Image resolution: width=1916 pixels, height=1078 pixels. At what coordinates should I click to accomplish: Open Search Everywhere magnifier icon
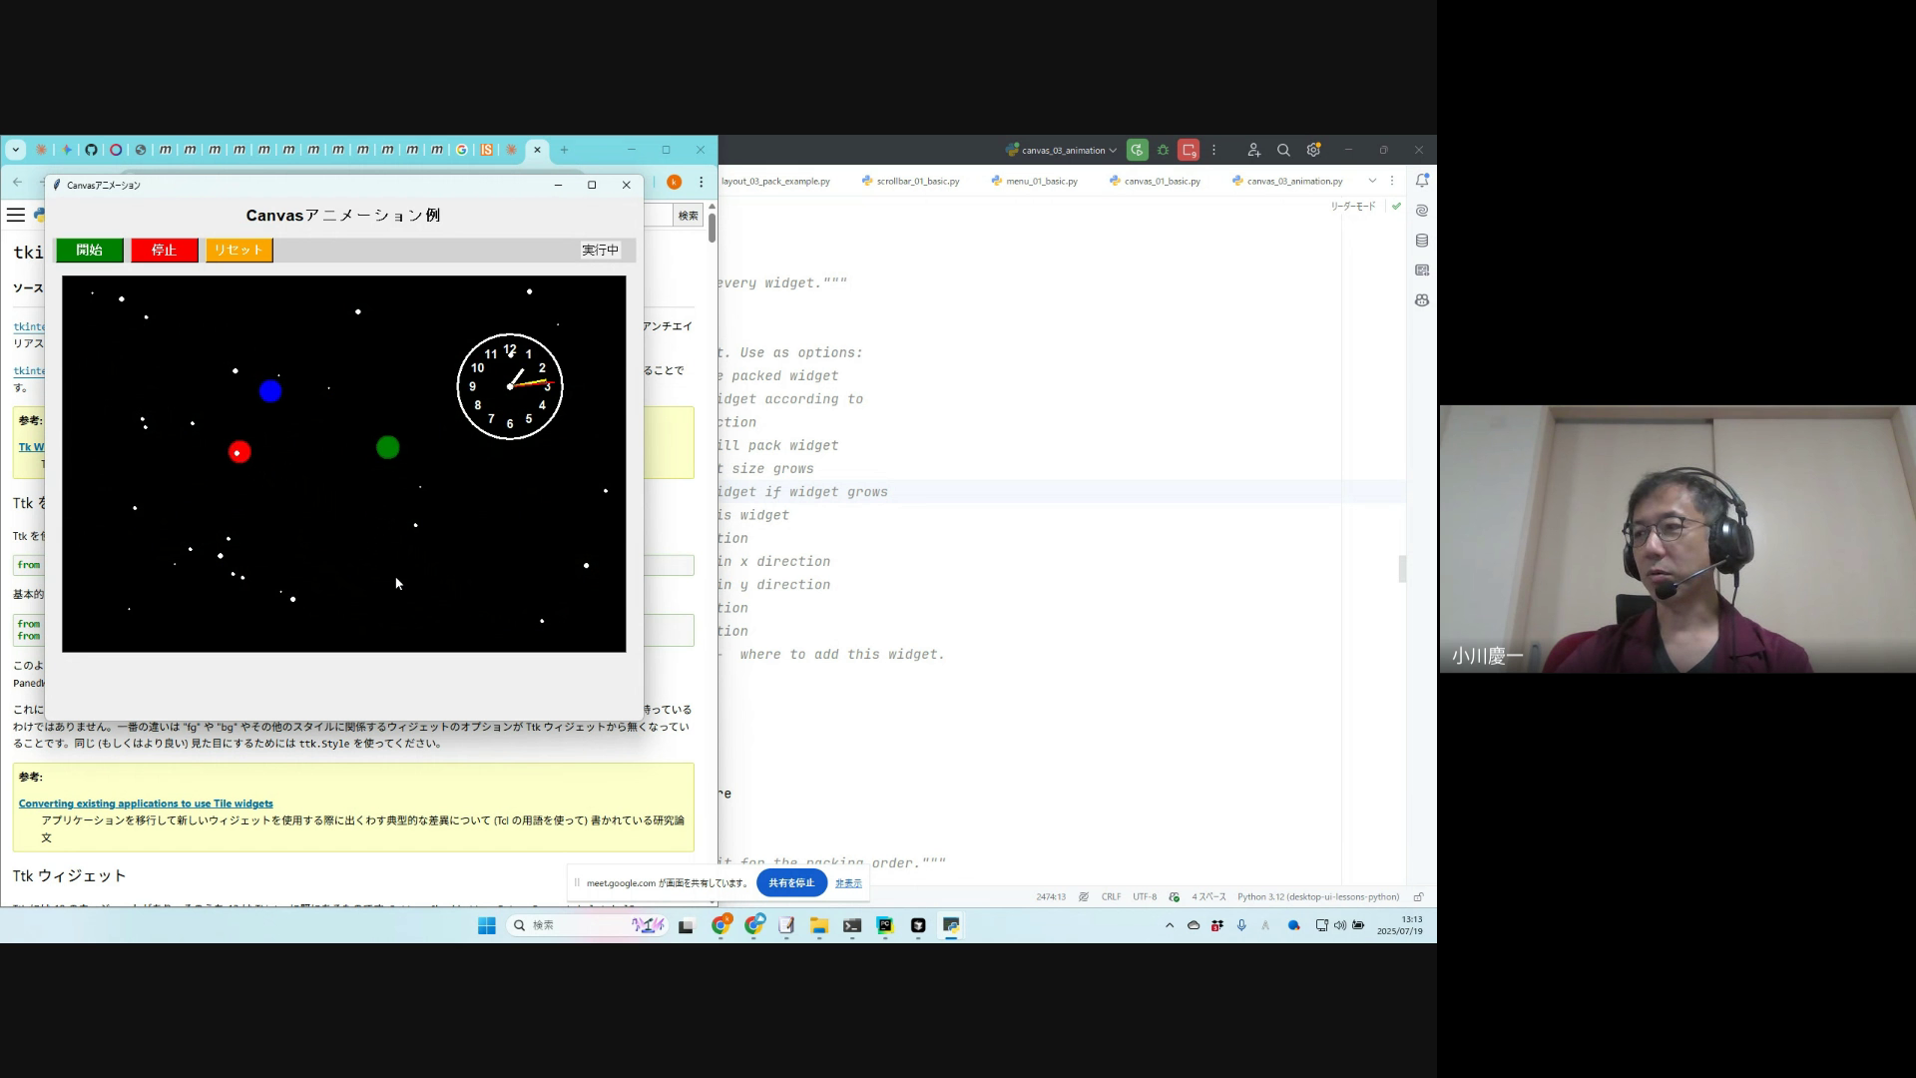click(1283, 150)
